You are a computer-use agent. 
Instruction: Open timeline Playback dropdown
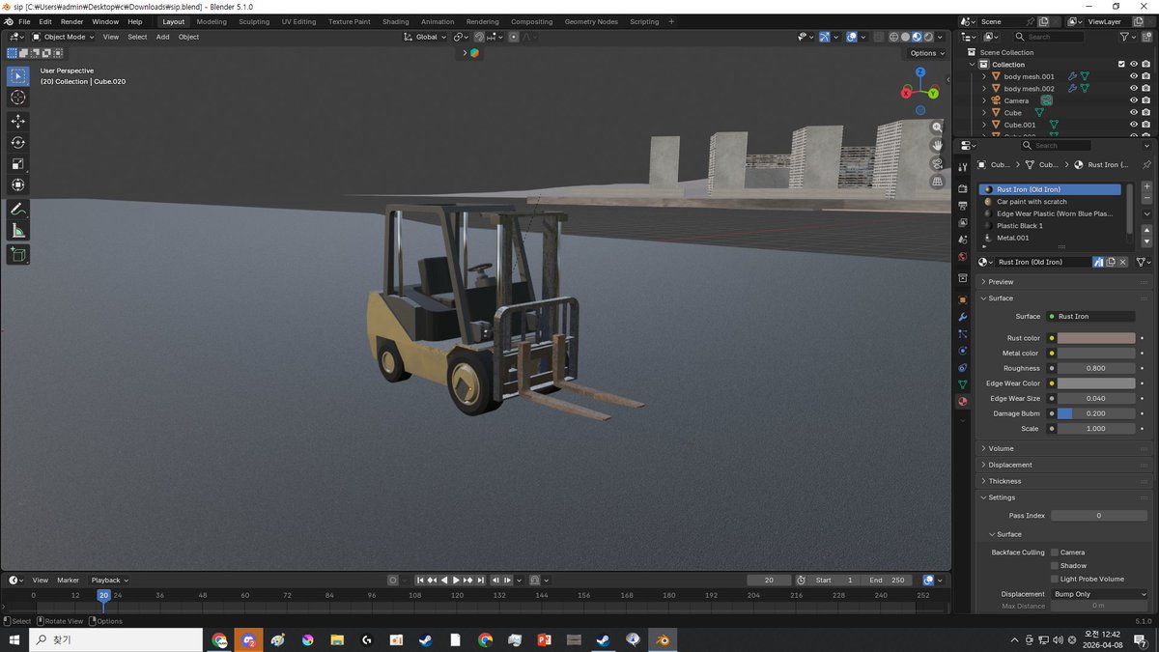click(x=109, y=581)
